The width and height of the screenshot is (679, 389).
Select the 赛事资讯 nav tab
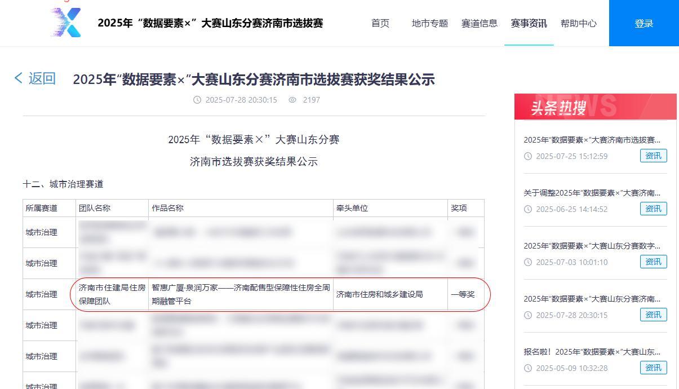(x=529, y=23)
